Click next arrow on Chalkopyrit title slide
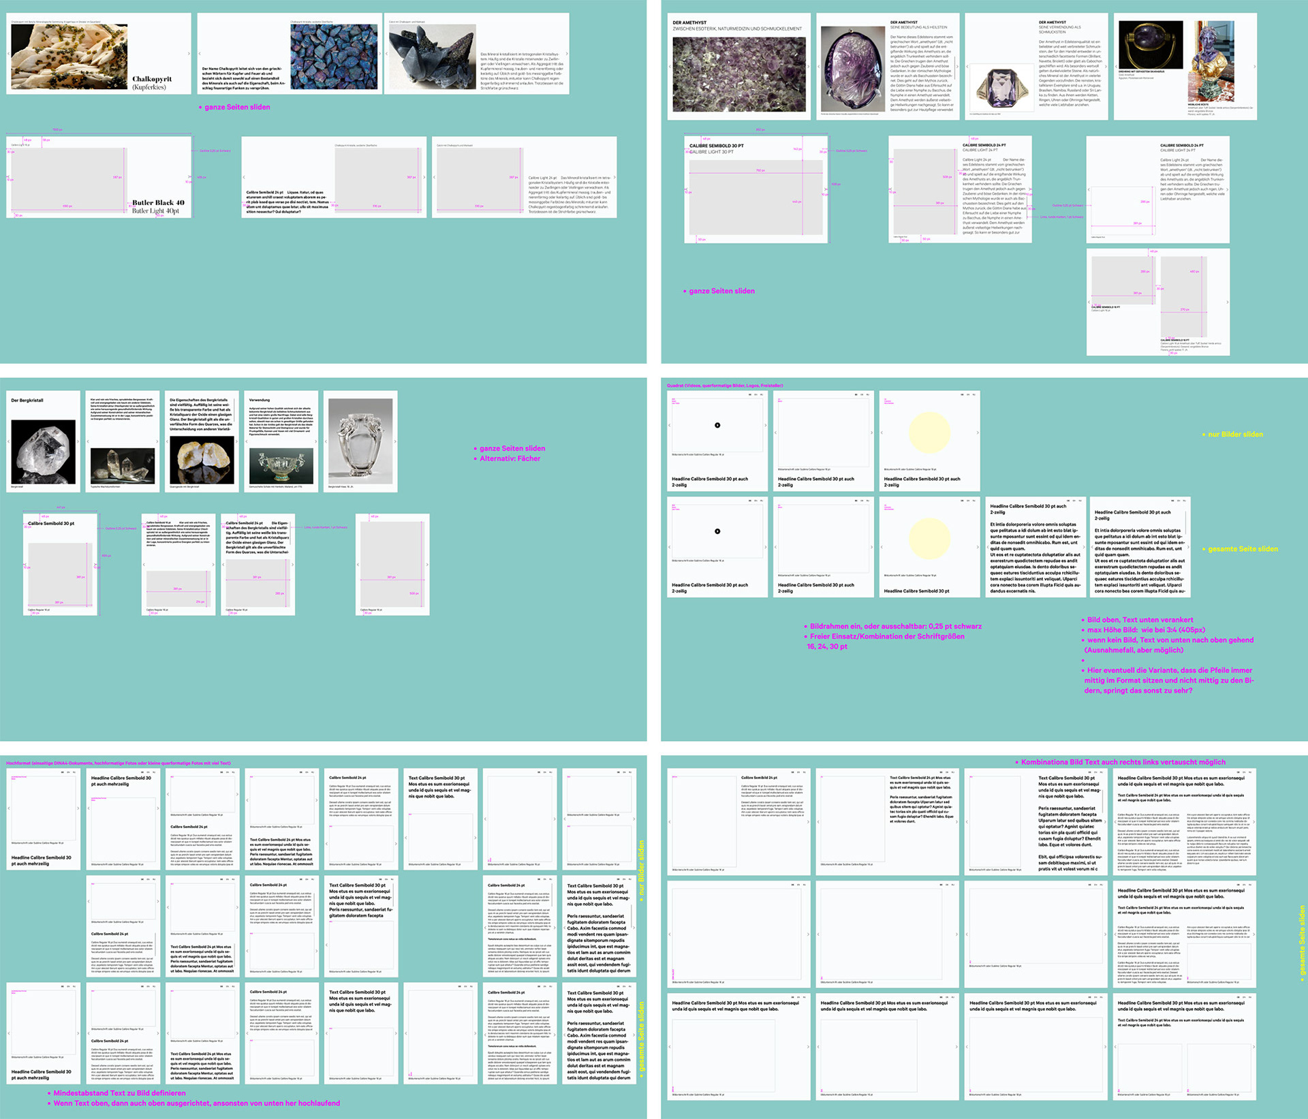 (189, 53)
